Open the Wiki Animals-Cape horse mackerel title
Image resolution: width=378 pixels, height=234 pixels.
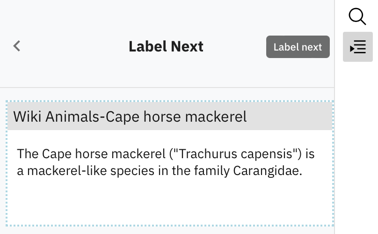point(130,117)
